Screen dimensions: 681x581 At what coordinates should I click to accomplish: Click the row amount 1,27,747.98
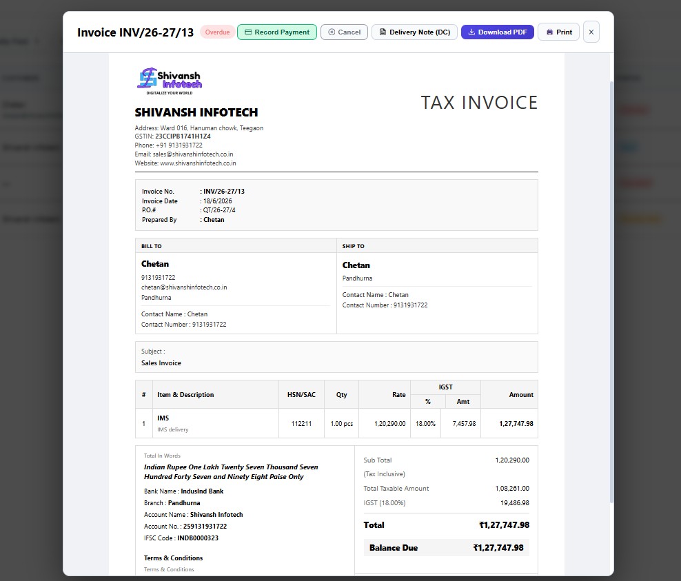click(x=516, y=423)
